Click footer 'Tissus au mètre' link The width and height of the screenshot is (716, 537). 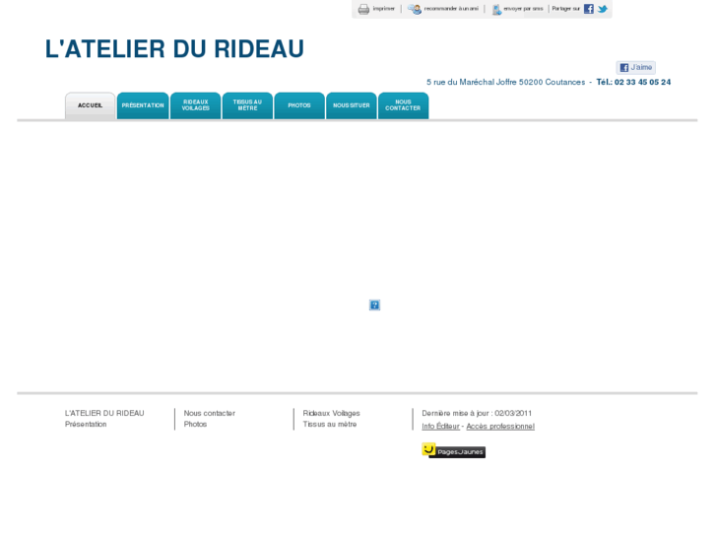click(x=330, y=424)
